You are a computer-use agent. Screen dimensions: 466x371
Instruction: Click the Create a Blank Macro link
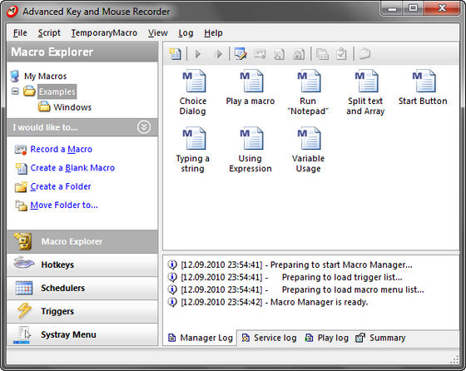tap(72, 168)
